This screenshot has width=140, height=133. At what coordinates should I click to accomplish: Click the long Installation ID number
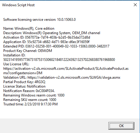[59, 60]
